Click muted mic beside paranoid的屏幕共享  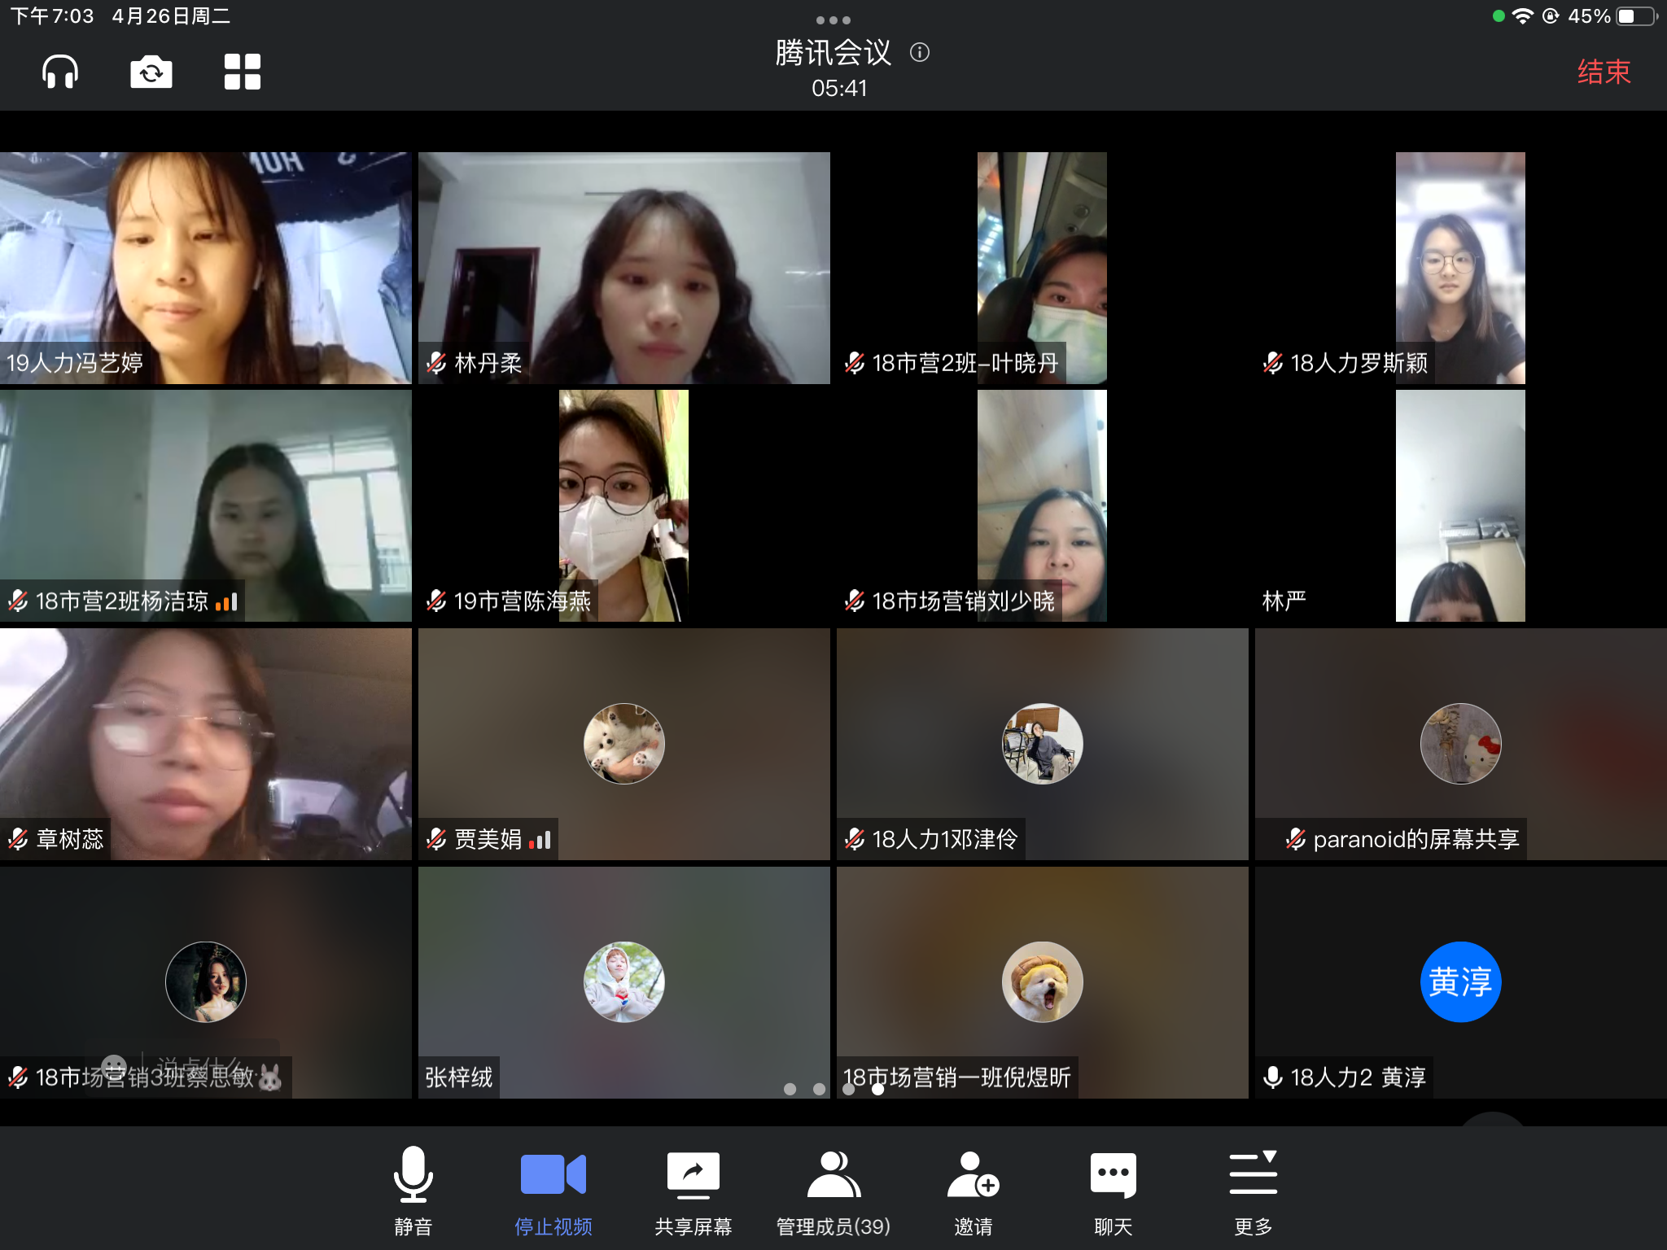(x=1297, y=839)
